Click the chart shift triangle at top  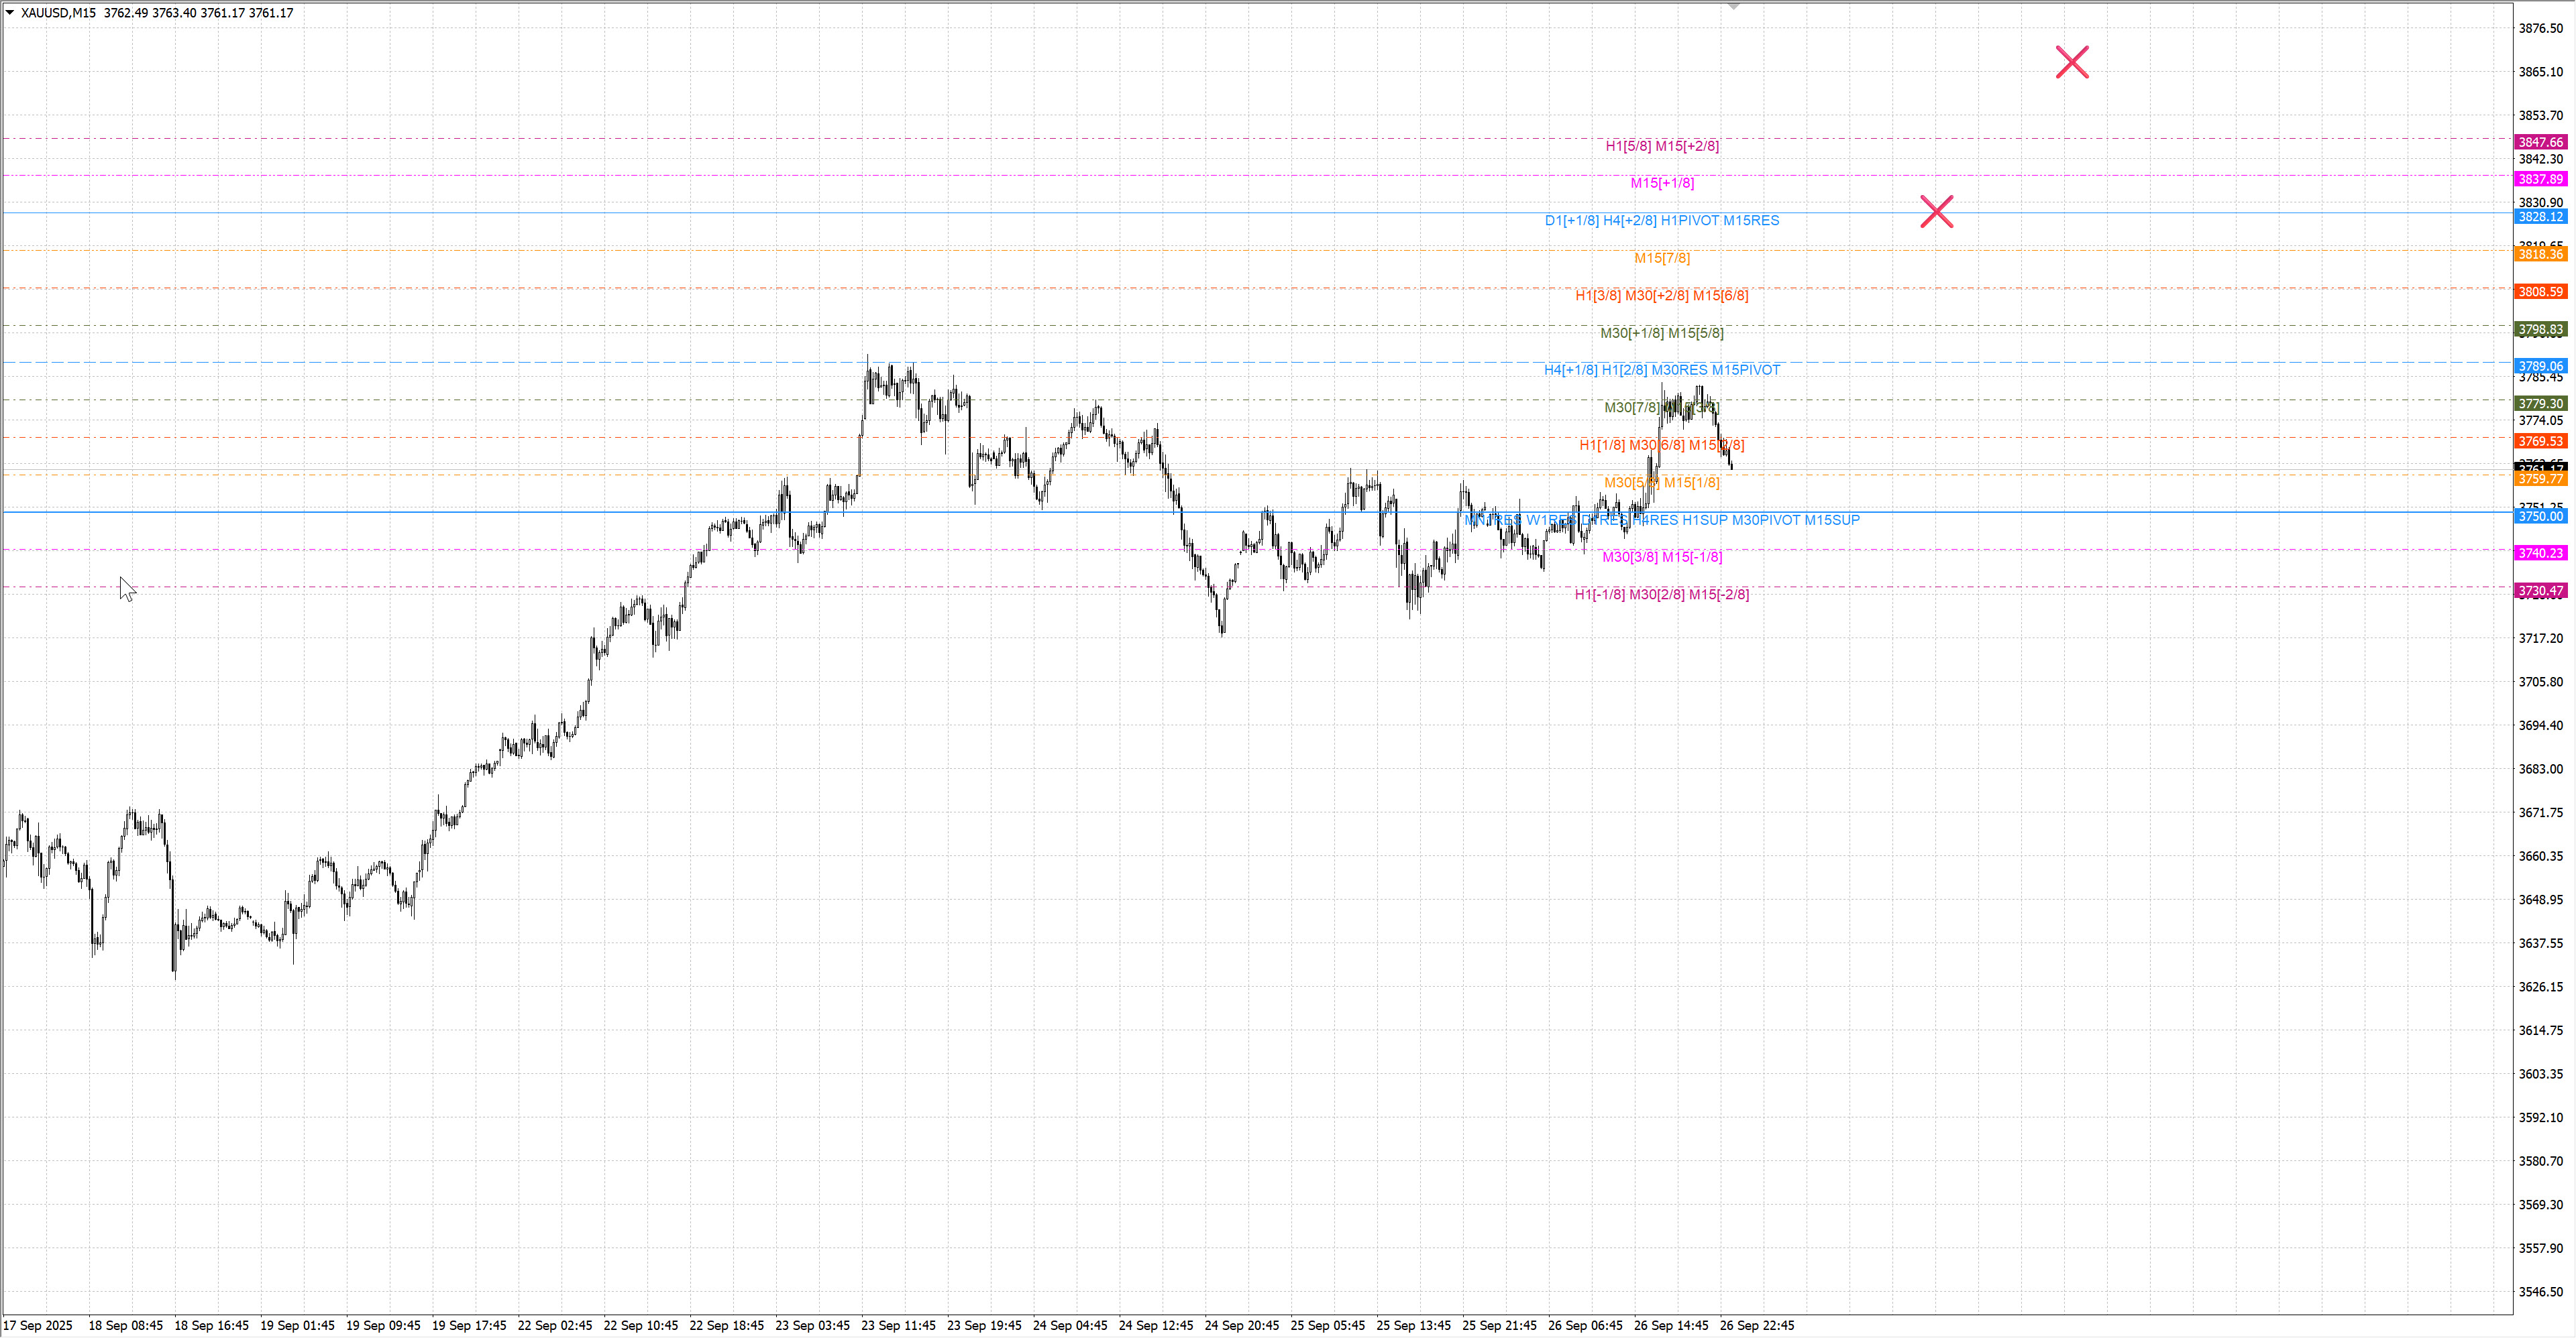1734,6
